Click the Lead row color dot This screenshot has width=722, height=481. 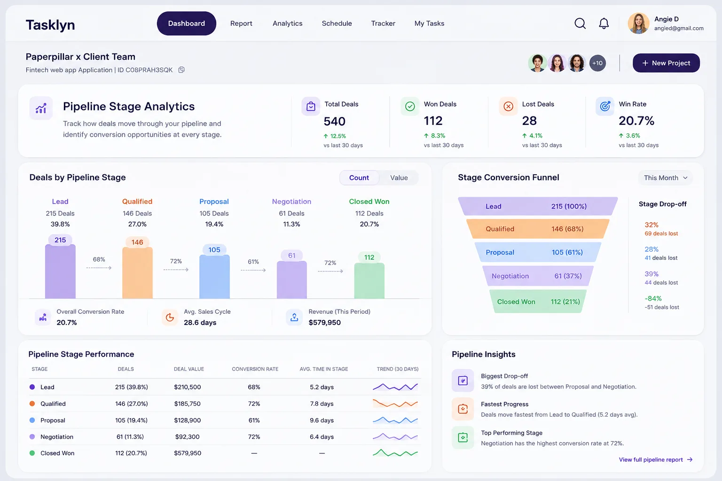(32, 387)
